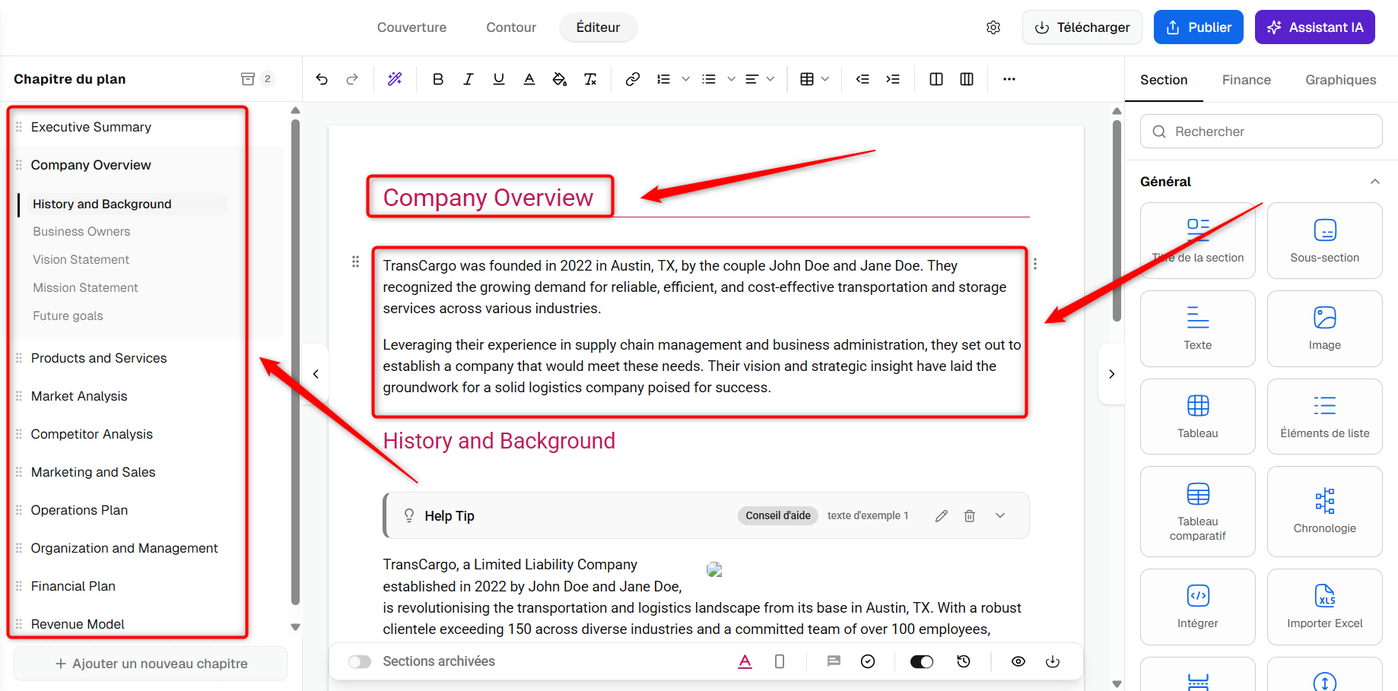Insert Éléments de liste block
This screenshot has height=691, width=1398.
(x=1325, y=417)
